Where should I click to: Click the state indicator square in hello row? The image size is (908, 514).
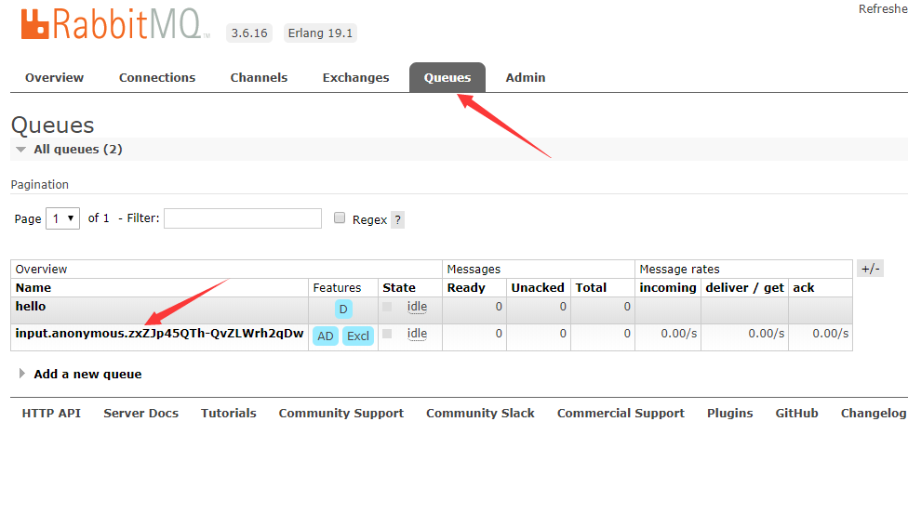[x=387, y=307]
